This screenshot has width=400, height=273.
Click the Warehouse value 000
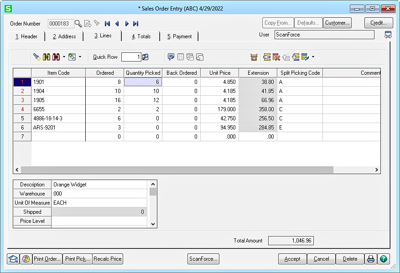click(x=99, y=194)
